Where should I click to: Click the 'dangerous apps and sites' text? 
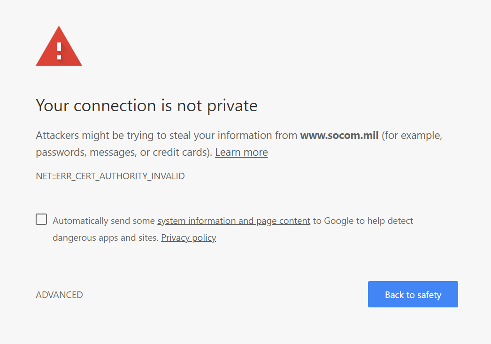coord(105,238)
